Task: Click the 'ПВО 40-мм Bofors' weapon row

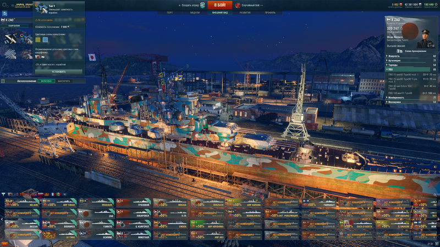Action: [x=411, y=87]
